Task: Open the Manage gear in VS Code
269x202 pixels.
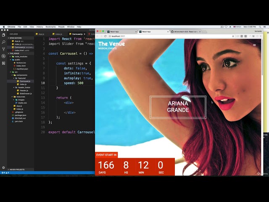Action: [3, 167]
